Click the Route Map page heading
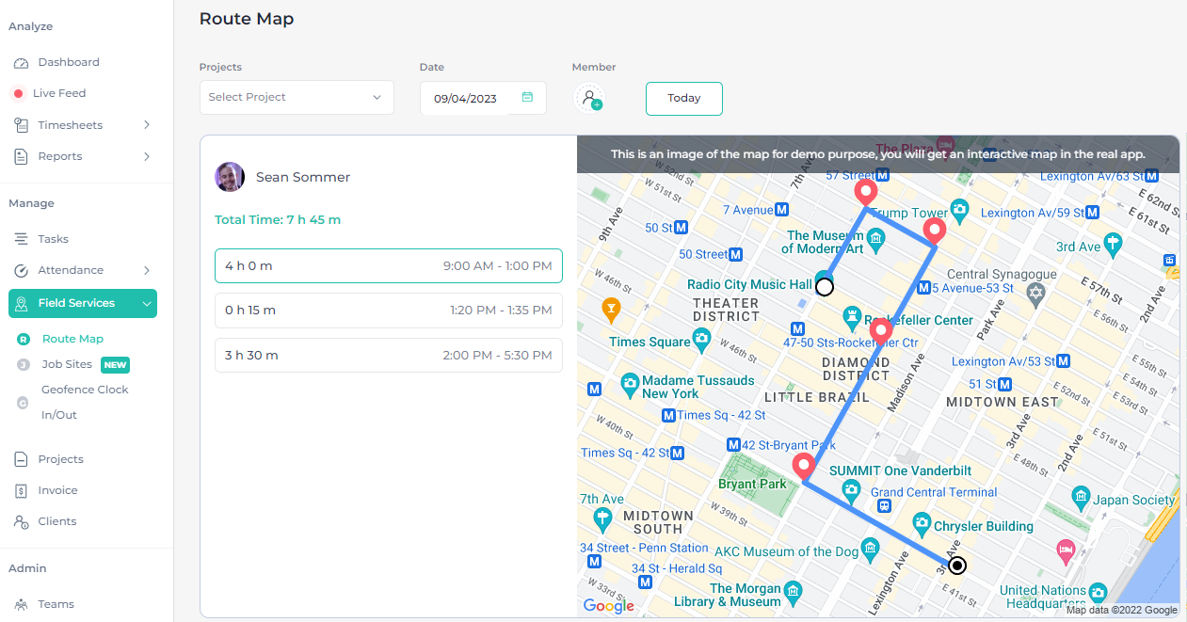The width and height of the screenshot is (1187, 622). (x=247, y=19)
